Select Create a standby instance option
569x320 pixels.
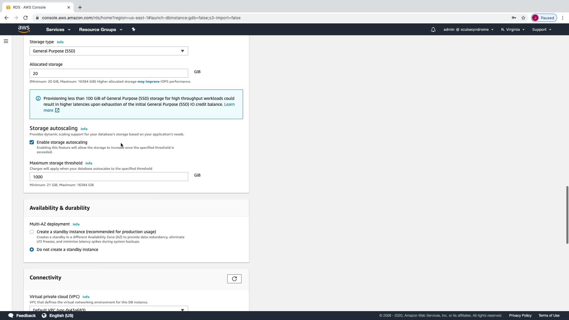[32, 232]
